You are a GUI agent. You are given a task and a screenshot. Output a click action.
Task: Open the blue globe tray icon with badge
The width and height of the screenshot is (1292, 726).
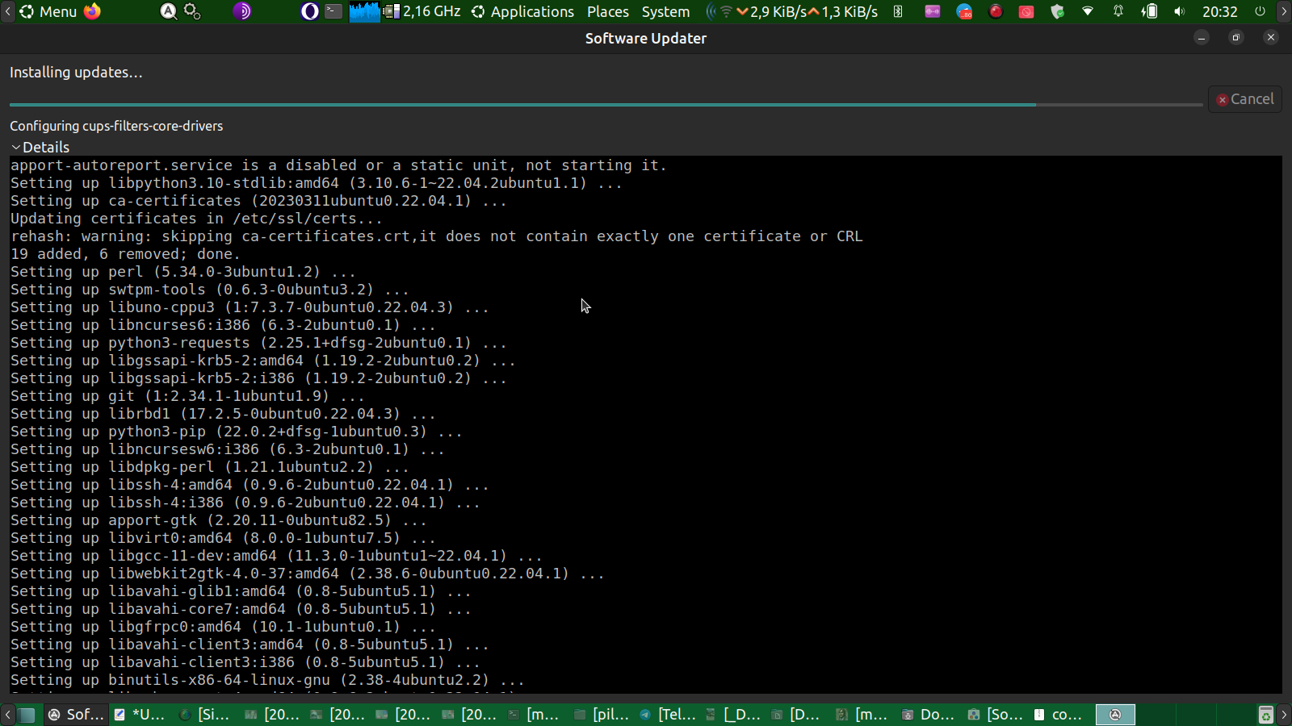964,11
